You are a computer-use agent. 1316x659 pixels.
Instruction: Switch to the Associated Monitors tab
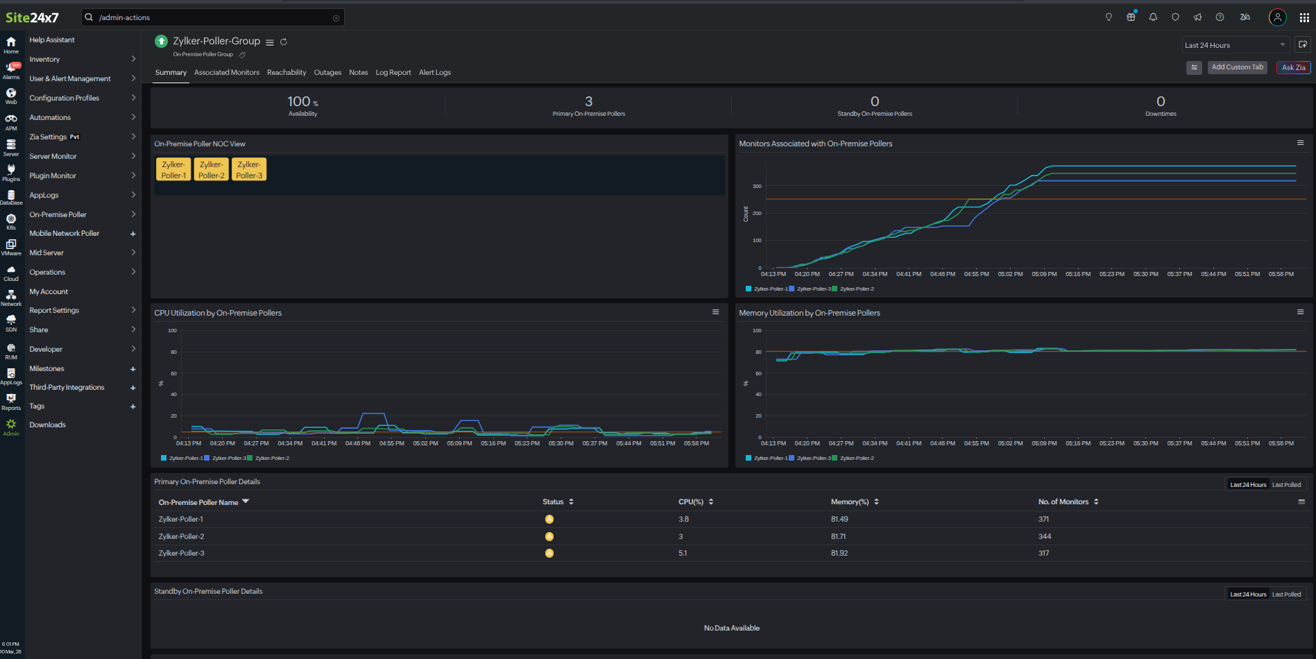click(226, 72)
